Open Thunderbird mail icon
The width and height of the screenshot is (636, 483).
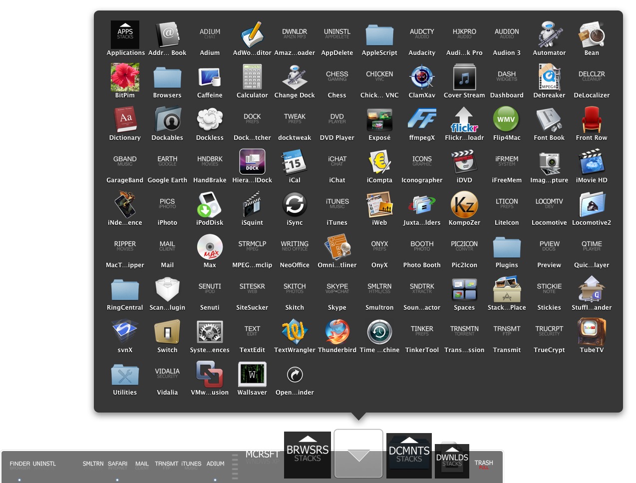click(x=337, y=332)
